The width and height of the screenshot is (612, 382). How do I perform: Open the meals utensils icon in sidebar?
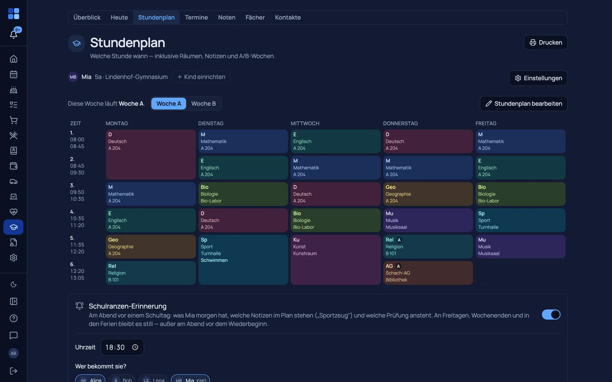(x=13, y=135)
